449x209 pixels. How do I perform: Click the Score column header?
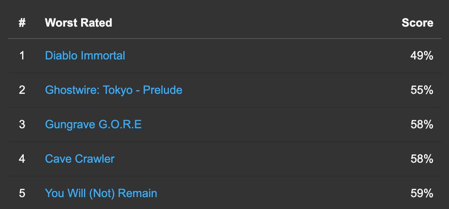coord(417,23)
